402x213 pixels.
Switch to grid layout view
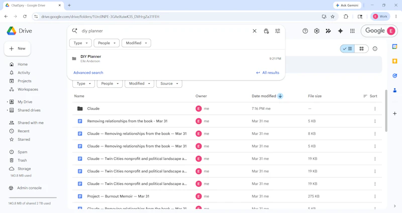pyautogui.click(x=361, y=49)
